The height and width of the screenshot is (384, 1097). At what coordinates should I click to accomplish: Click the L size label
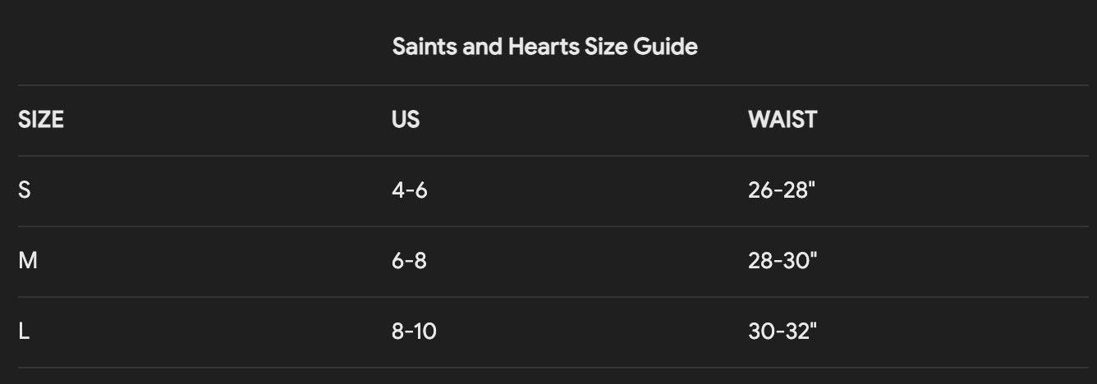(x=24, y=331)
